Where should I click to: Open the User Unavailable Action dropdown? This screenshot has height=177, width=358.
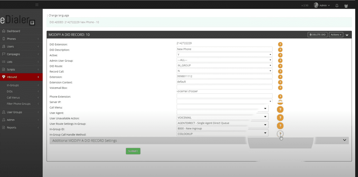[222, 117]
